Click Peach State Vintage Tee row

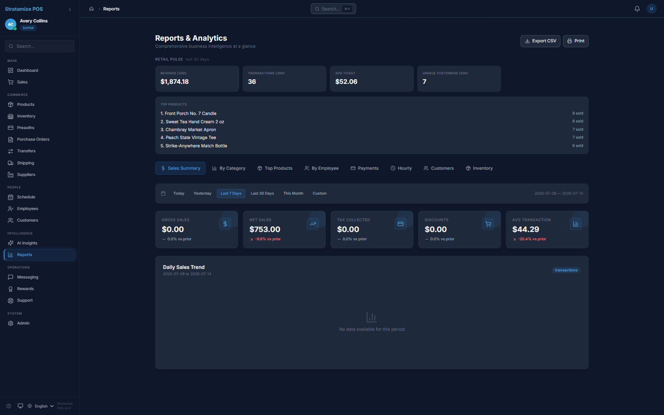click(372, 137)
